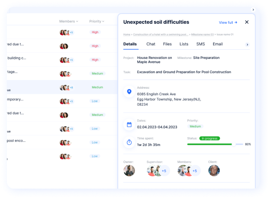Click the stopwatch time spent icon
Viewport: 270px width, 199px height.
[129, 142]
